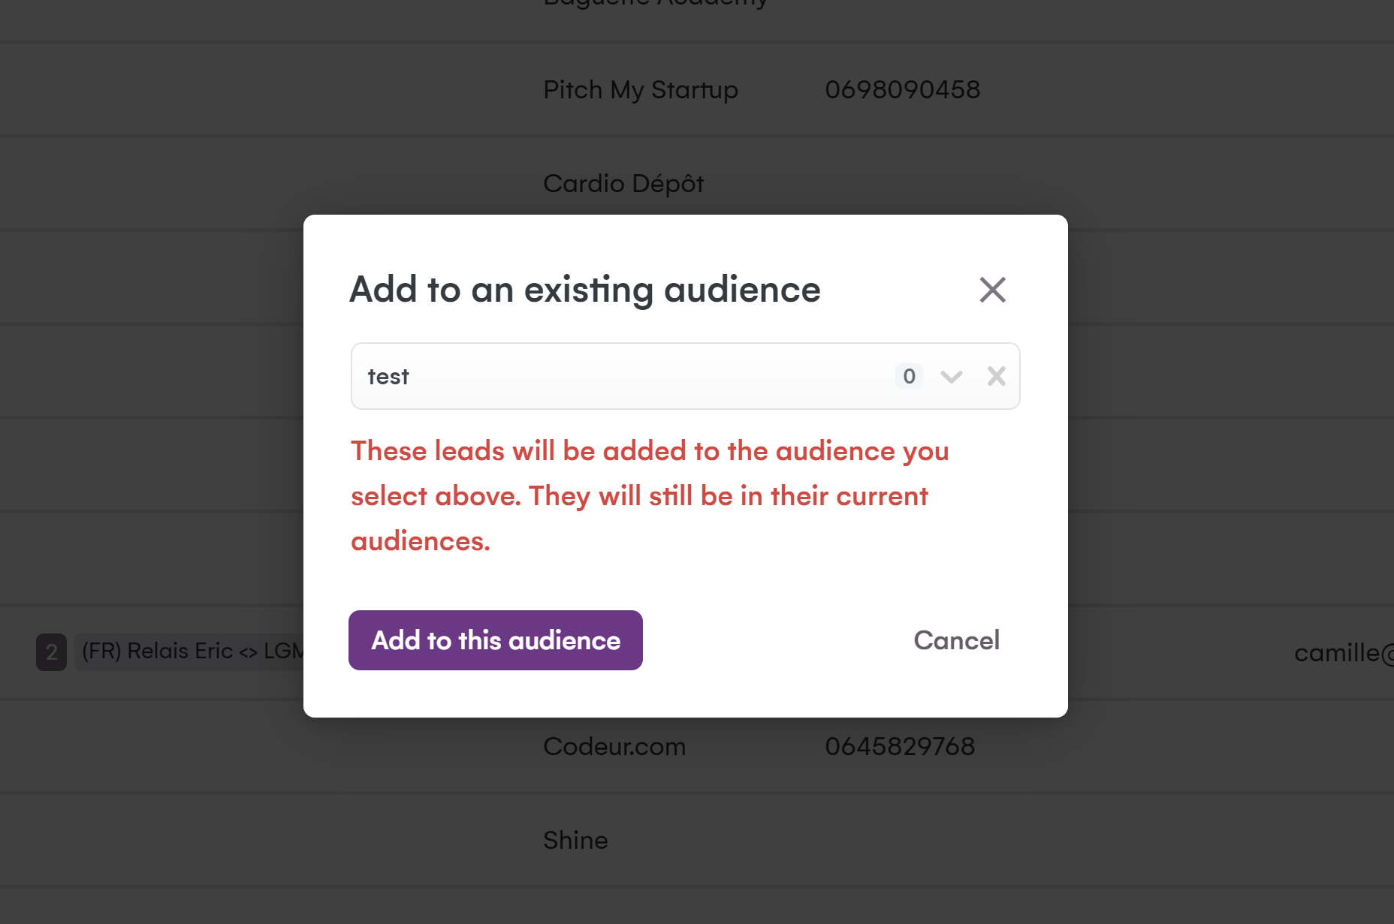Click the word 'test' in the audience selector
This screenshot has height=924, width=1394.
click(388, 377)
